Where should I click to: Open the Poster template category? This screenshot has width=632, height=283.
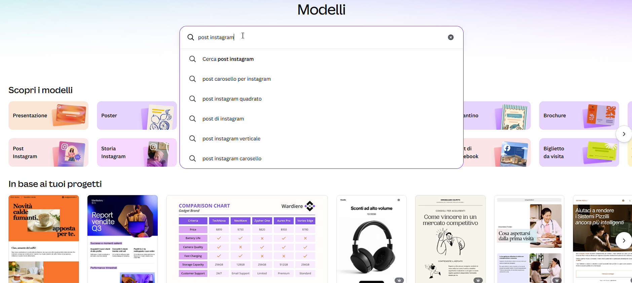(137, 115)
